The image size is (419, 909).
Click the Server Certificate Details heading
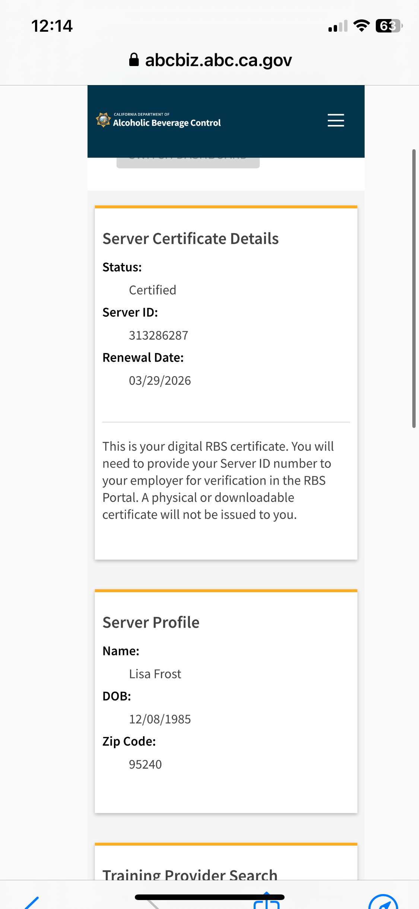[x=190, y=239]
